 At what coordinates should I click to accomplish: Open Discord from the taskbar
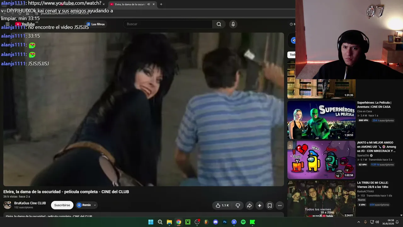(216, 222)
